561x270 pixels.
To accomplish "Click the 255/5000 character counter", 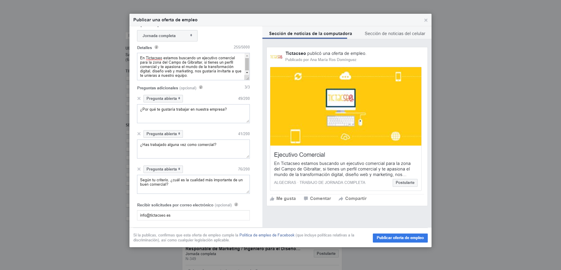I will pyautogui.click(x=242, y=47).
